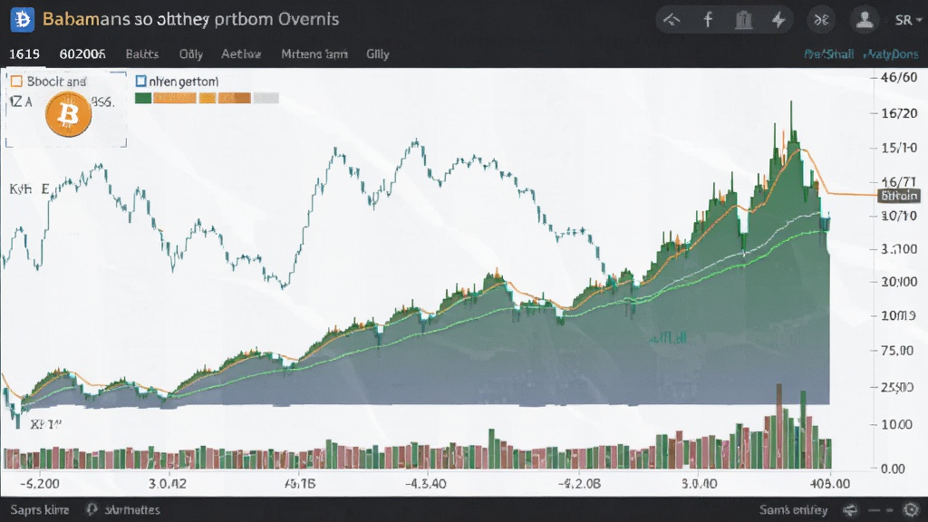Click the 'Babamans so olthey prtbom Overnis' page title
928x522 pixels.
(x=190, y=20)
